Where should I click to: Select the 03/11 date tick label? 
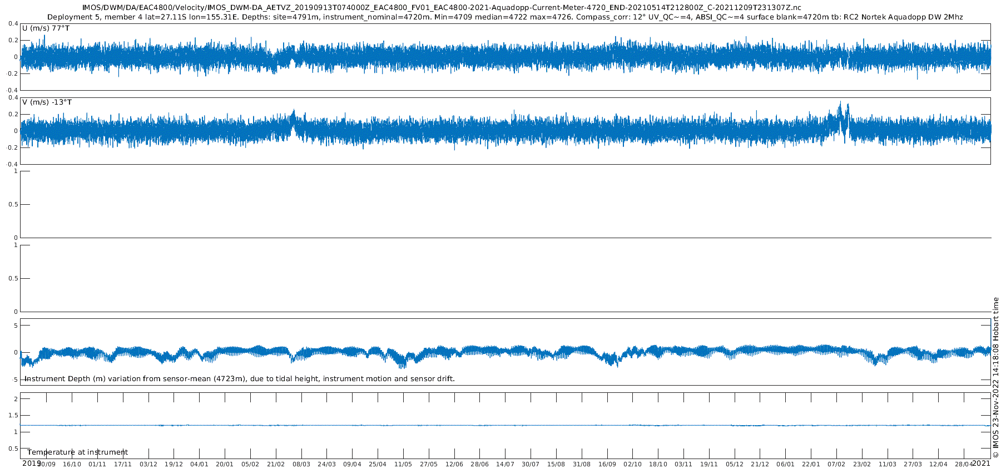tap(683, 464)
